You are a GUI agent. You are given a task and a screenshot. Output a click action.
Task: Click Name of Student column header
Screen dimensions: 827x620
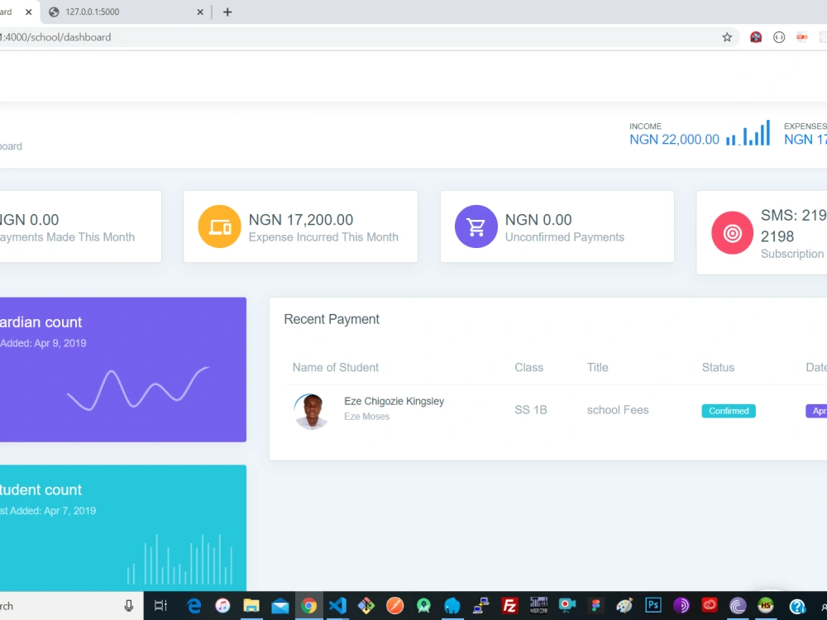click(x=336, y=368)
